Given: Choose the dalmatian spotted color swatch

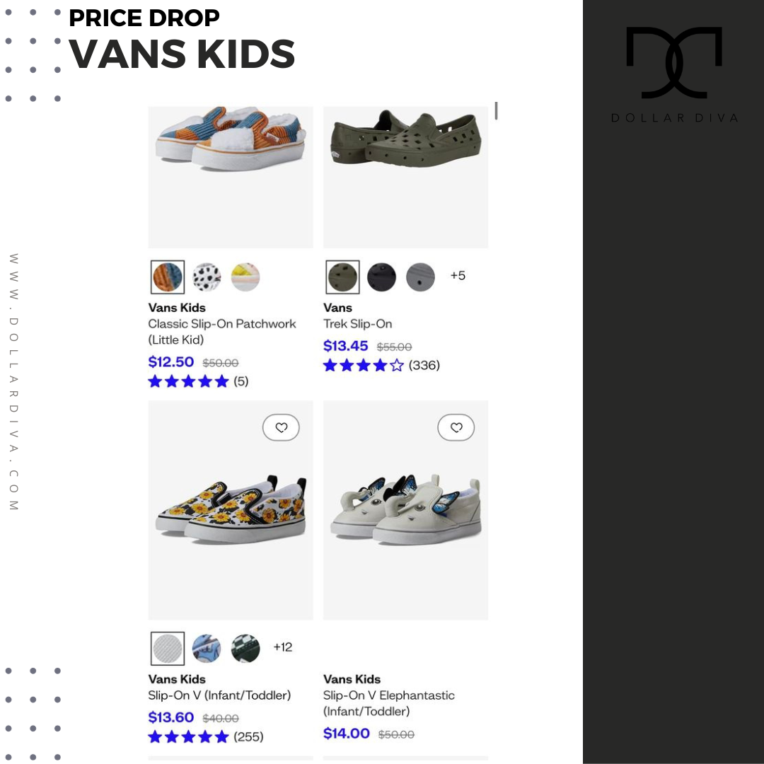Looking at the screenshot, I should [207, 277].
